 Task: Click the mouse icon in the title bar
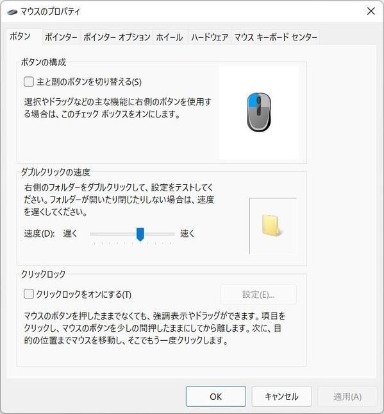coord(12,12)
